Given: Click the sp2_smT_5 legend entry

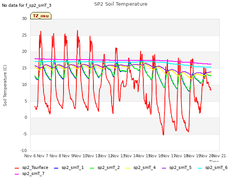Looking at the screenshot, I should [x=177, y=167].
